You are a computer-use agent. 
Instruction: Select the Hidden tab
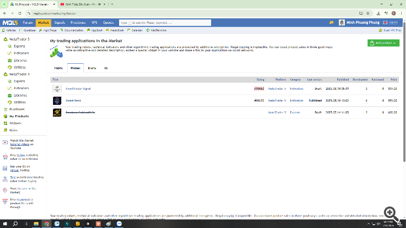pos(75,68)
